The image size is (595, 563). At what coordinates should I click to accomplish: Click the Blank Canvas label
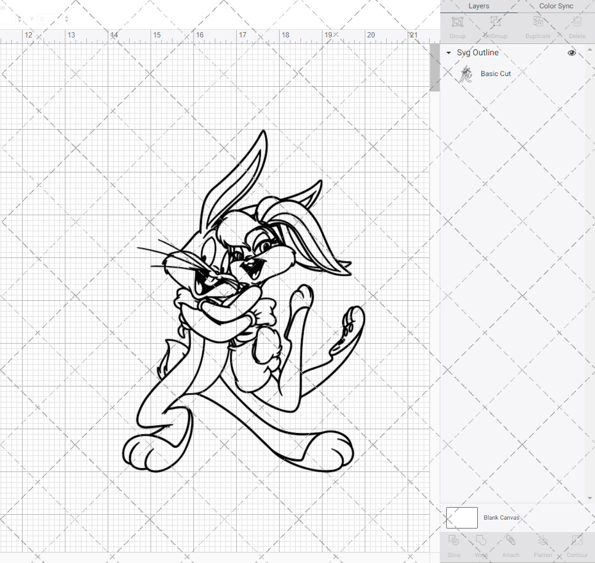(501, 517)
